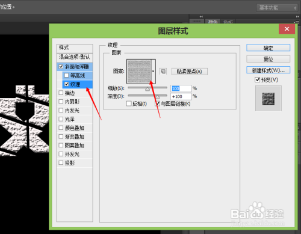Click the 深度 percentage input field
This screenshot has height=234, width=301.
[181, 96]
